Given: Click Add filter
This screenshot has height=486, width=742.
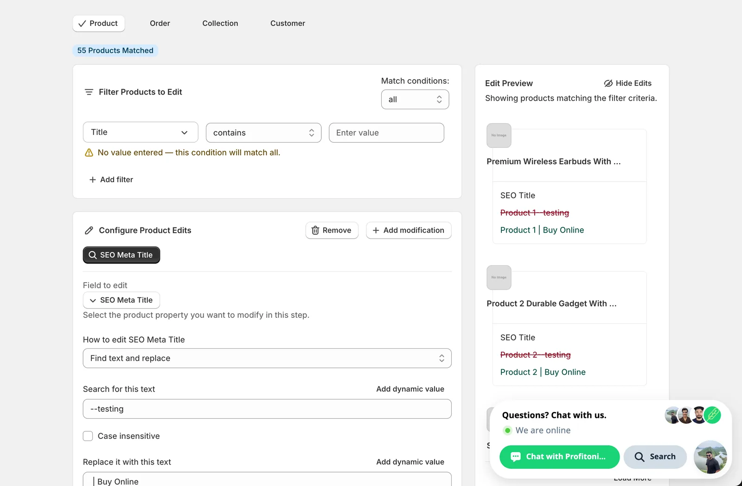Looking at the screenshot, I should [x=111, y=180].
